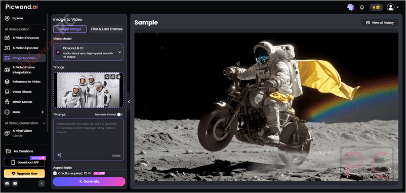Click View all history button
Viewport: 406px width, 193px height.
380,23
